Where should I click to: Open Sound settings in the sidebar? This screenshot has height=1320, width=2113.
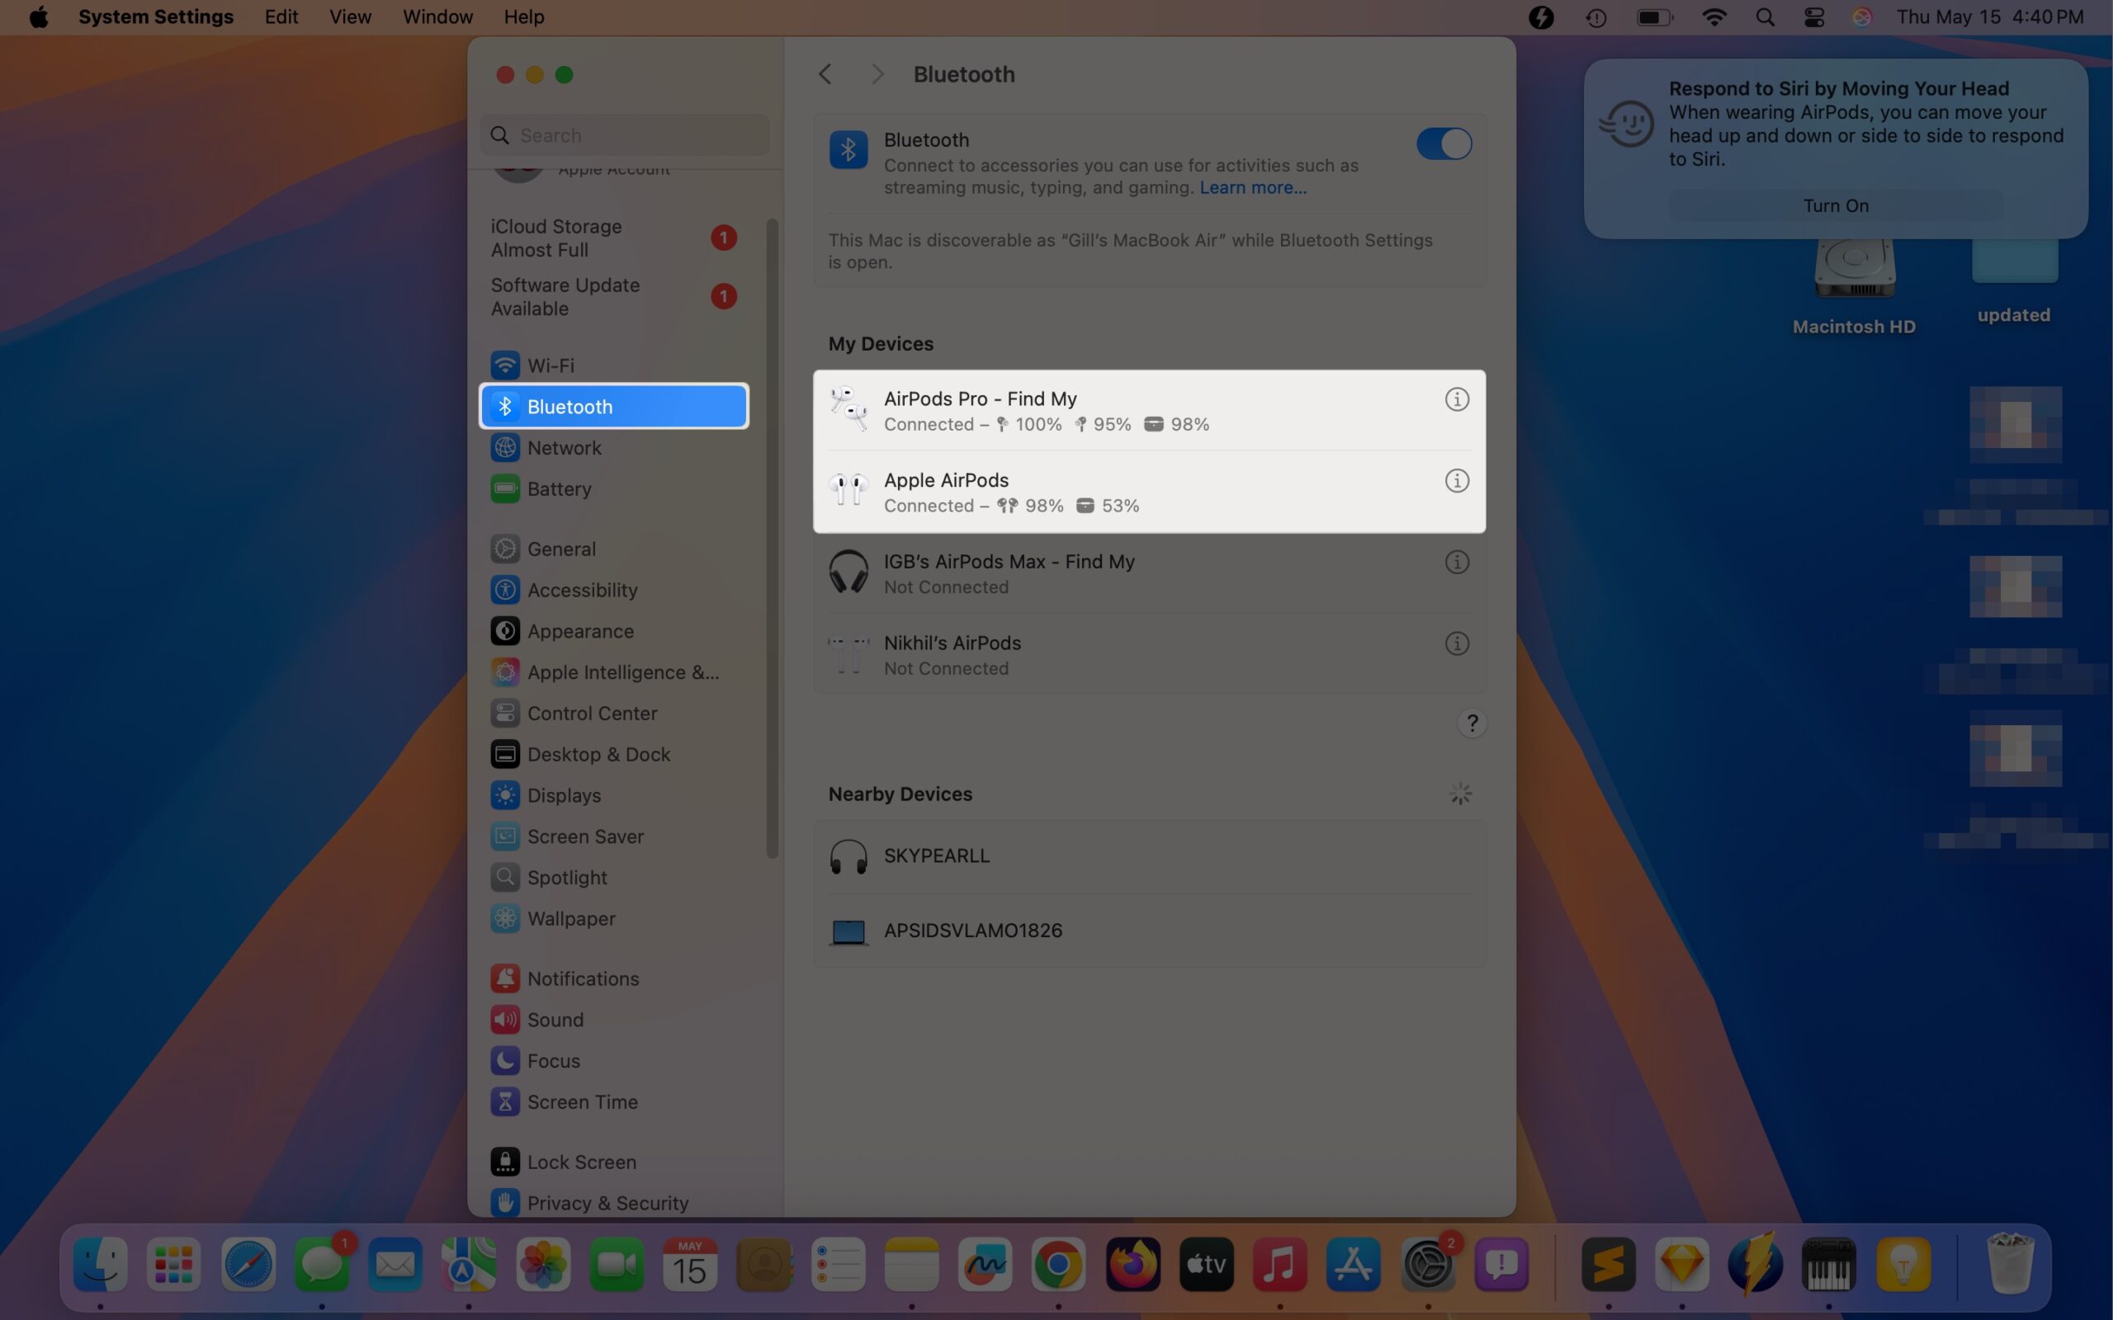[555, 1019]
